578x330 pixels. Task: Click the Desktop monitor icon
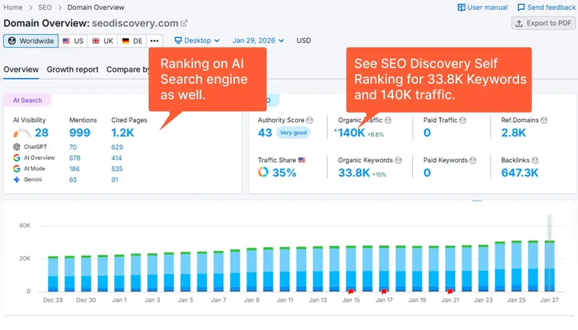pyautogui.click(x=178, y=40)
